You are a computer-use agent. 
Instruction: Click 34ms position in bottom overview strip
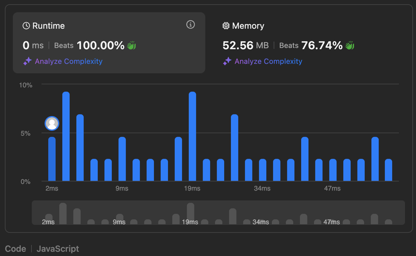point(261,221)
